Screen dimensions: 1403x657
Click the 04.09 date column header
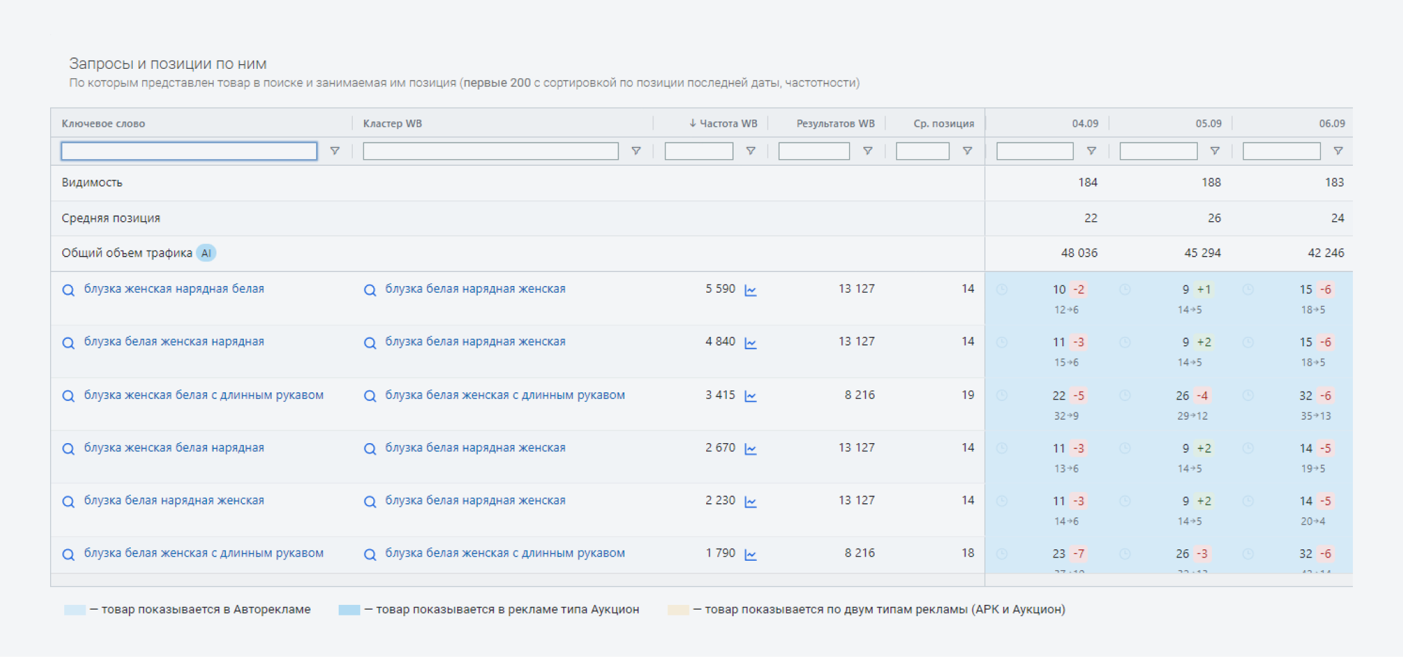click(x=1084, y=124)
